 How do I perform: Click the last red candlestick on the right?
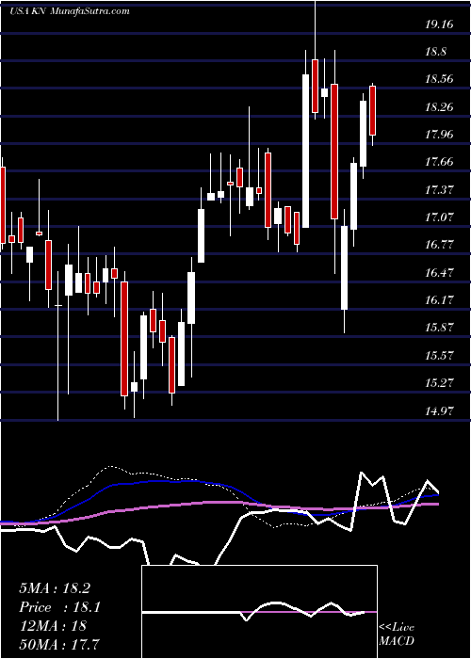pos(373,110)
